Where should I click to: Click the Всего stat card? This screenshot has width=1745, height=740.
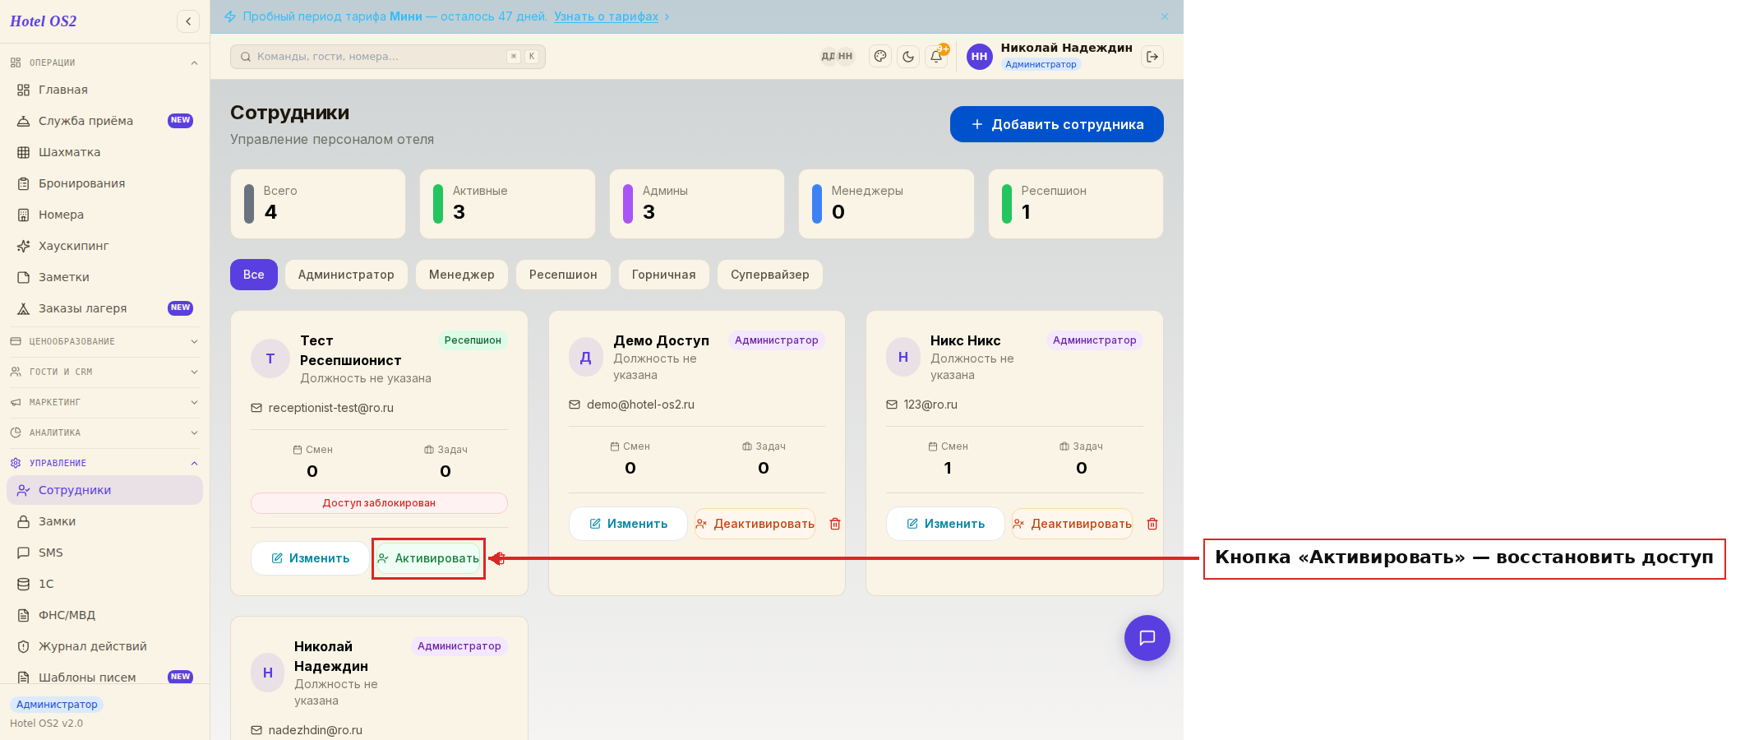click(318, 204)
